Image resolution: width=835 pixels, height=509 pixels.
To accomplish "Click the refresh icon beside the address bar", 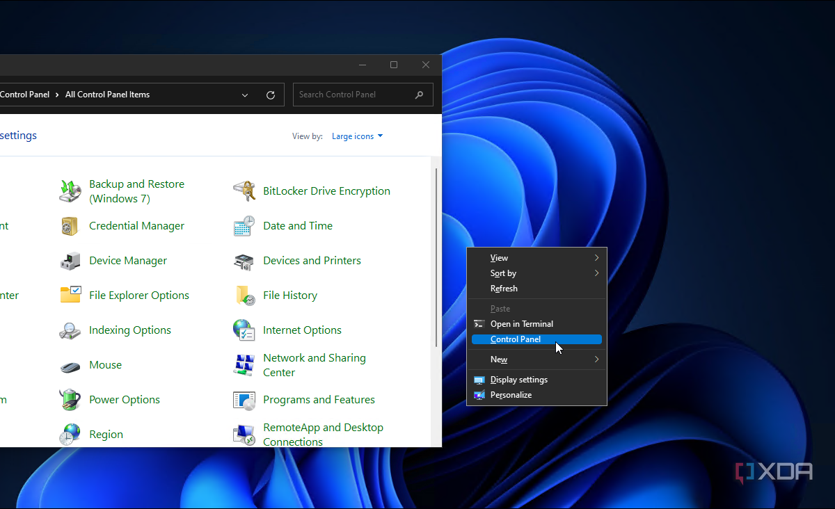I will point(271,95).
